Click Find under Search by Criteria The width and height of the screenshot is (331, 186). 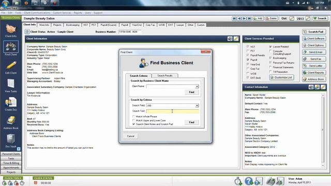click(191, 122)
